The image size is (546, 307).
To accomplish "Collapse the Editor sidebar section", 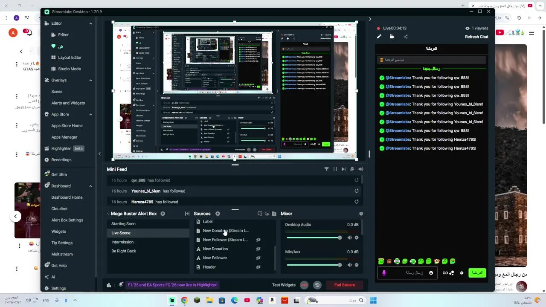I will click(x=90, y=23).
